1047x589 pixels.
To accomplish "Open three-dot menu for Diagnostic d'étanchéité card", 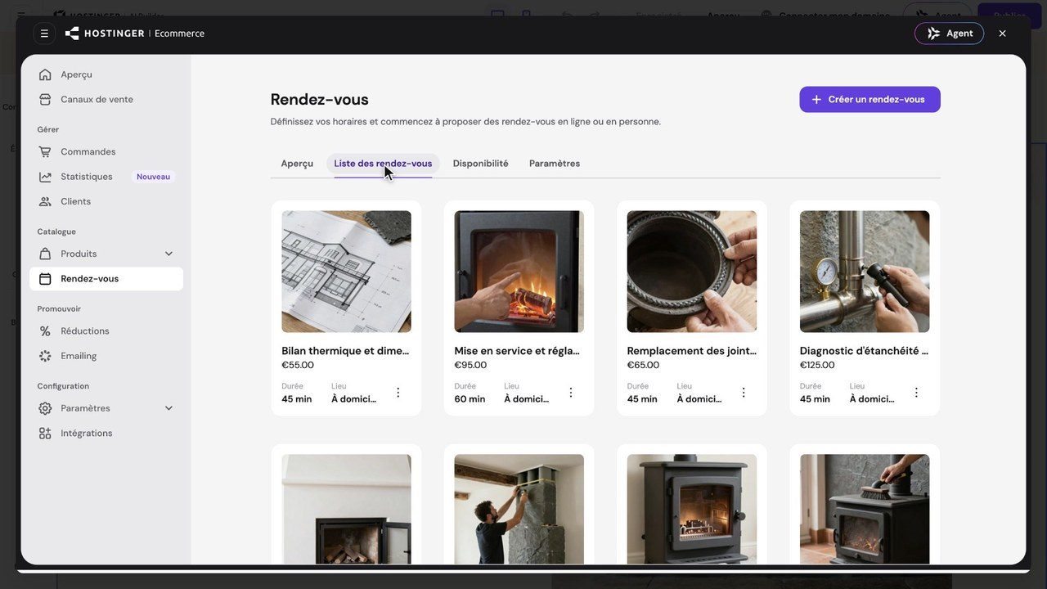I will pyautogui.click(x=916, y=393).
